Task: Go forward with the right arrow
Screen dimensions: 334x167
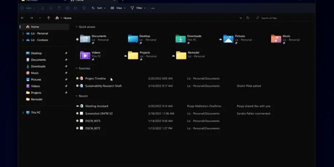Action: [x=32, y=18]
